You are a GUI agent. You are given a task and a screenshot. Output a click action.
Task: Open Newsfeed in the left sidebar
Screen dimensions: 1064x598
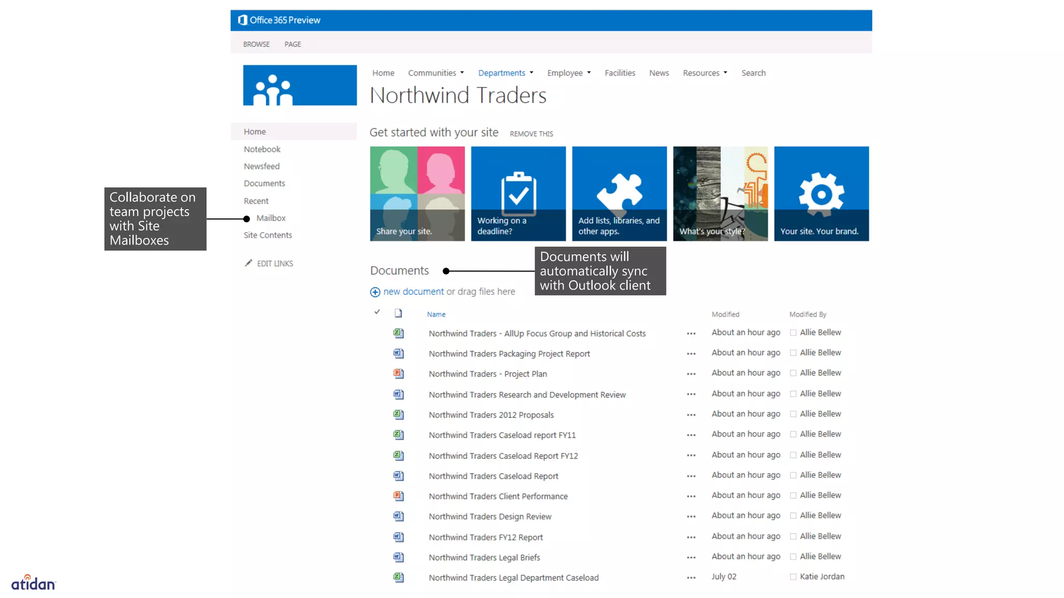tap(261, 167)
